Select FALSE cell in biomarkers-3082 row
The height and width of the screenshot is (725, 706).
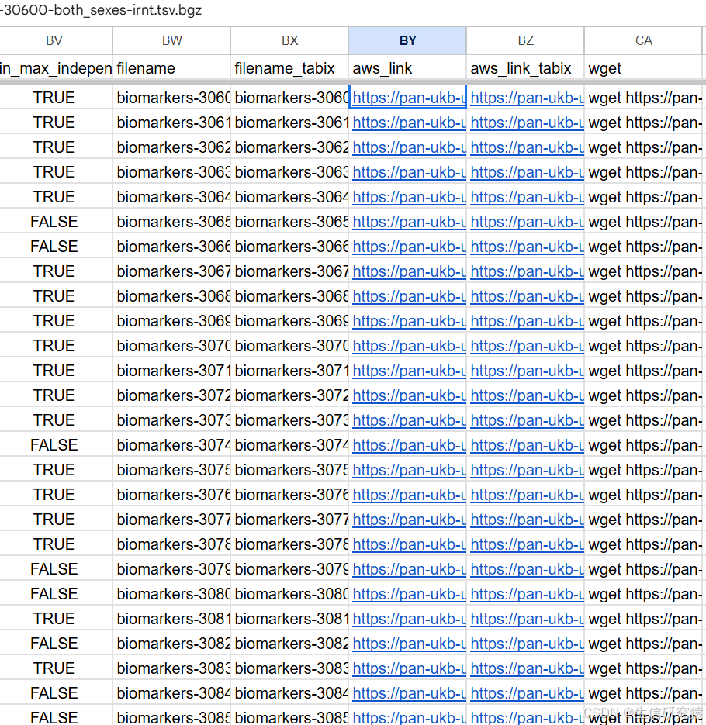pyautogui.click(x=54, y=644)
